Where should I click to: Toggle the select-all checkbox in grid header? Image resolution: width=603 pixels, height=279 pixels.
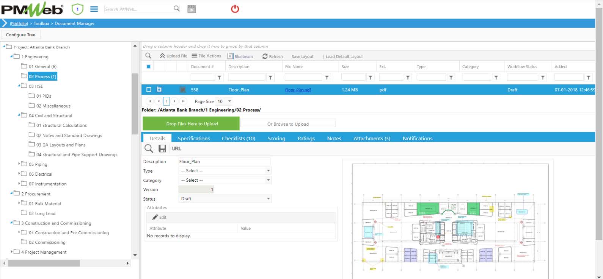[149, 67]
